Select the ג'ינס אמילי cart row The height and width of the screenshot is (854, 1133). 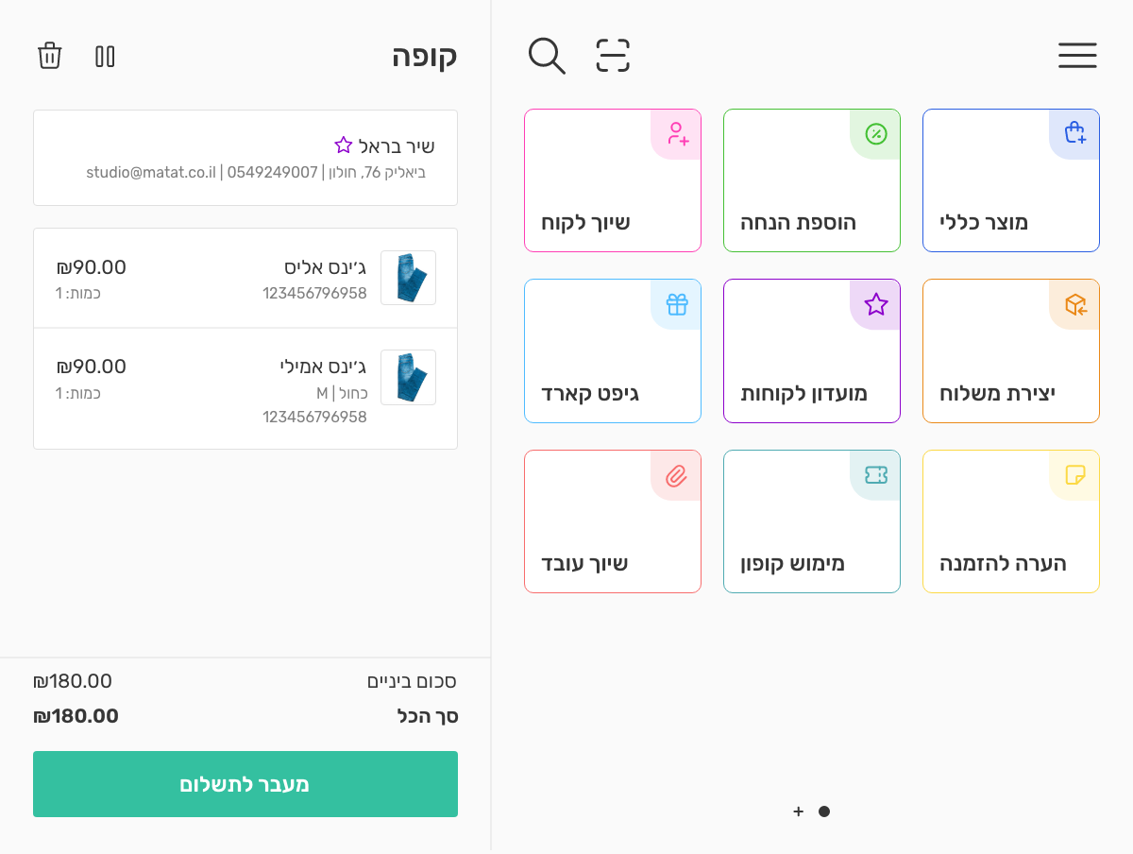(x=245, y=388)
